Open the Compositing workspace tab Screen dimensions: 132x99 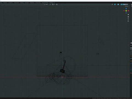(38, 3)
